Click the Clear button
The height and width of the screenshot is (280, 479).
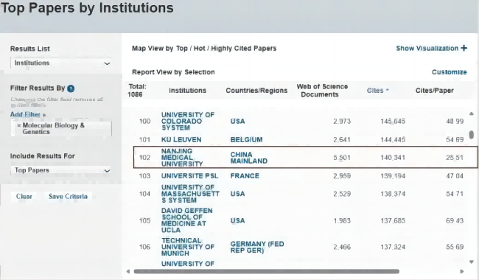(x=24, y=196)
